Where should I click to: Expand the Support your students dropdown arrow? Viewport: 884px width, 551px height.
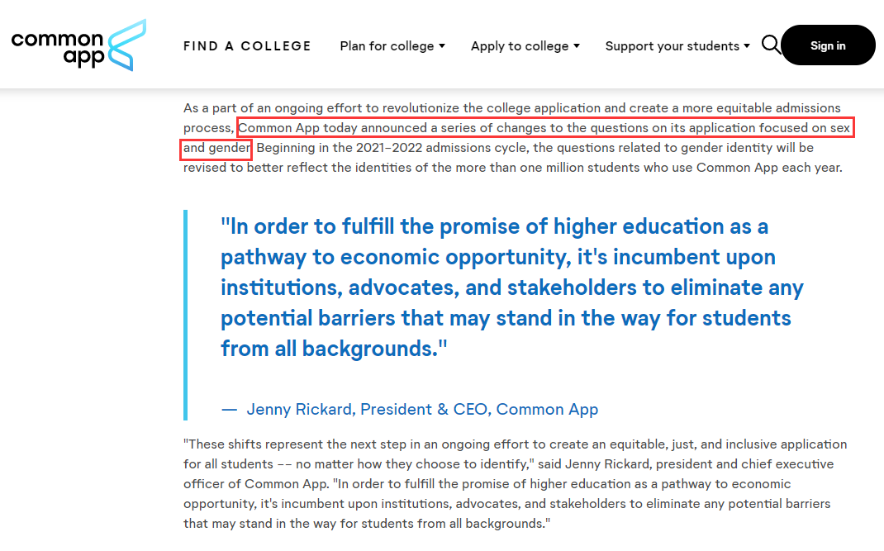pyautogui.click(x=747, y=46)
